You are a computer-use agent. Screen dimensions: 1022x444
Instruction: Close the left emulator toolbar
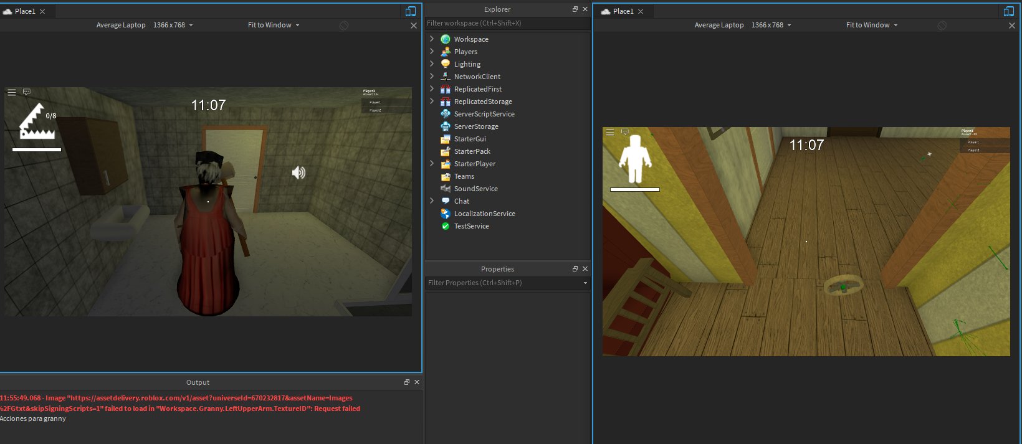(414, 26)
